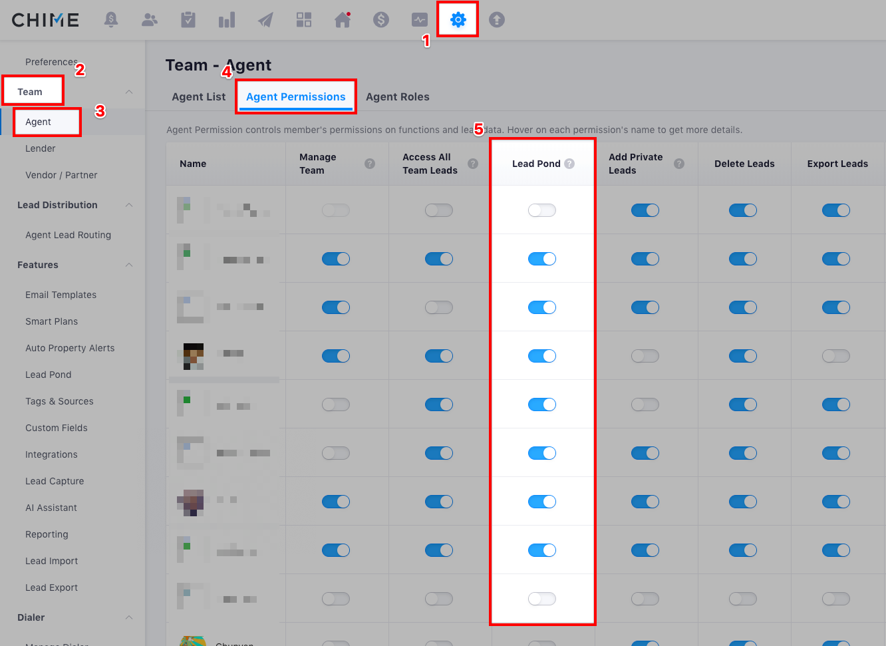This screenshot has width=886, height=646.
Task: Click the dollar sign transactions icon
Action: [381, 20]
